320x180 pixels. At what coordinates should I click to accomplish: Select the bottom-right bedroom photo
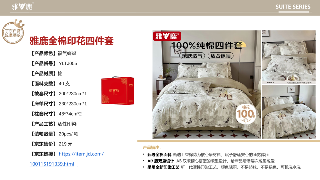pyautogui.click(x=289, y=112)
